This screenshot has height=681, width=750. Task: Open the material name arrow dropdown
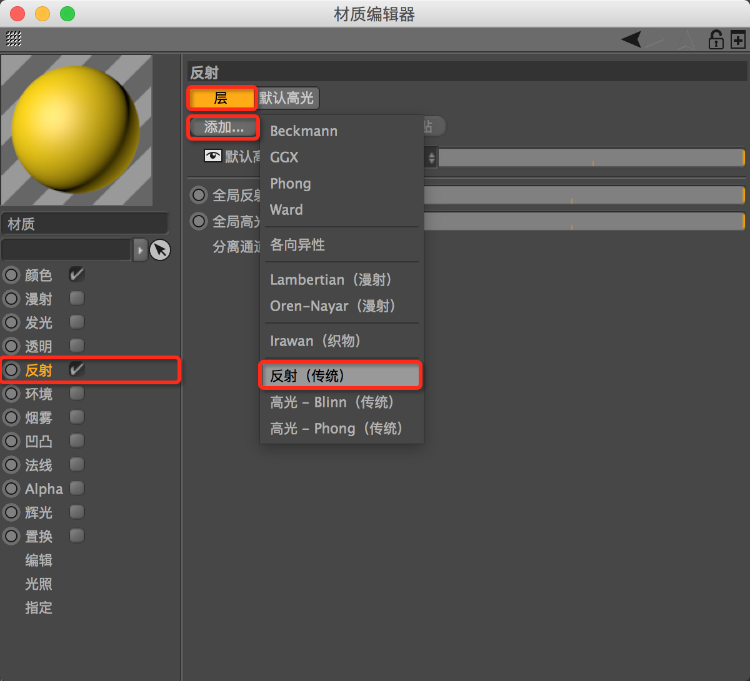pyautogui.click(x=140, y=250)
